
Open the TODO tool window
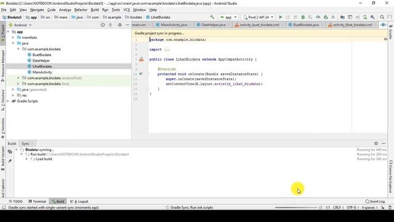click(15, 202)
